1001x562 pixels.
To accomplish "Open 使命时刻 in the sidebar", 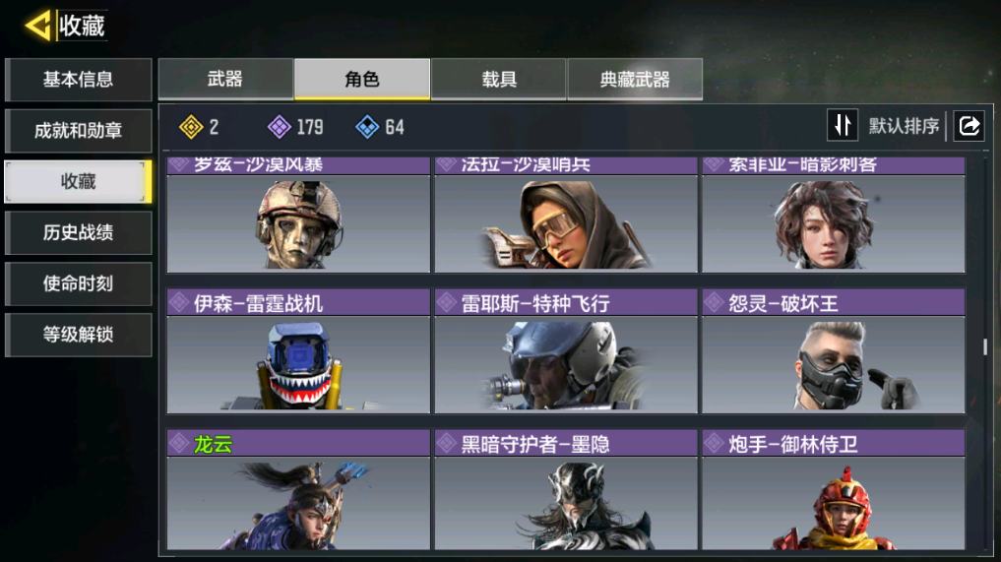I will (x=78, y=283).
